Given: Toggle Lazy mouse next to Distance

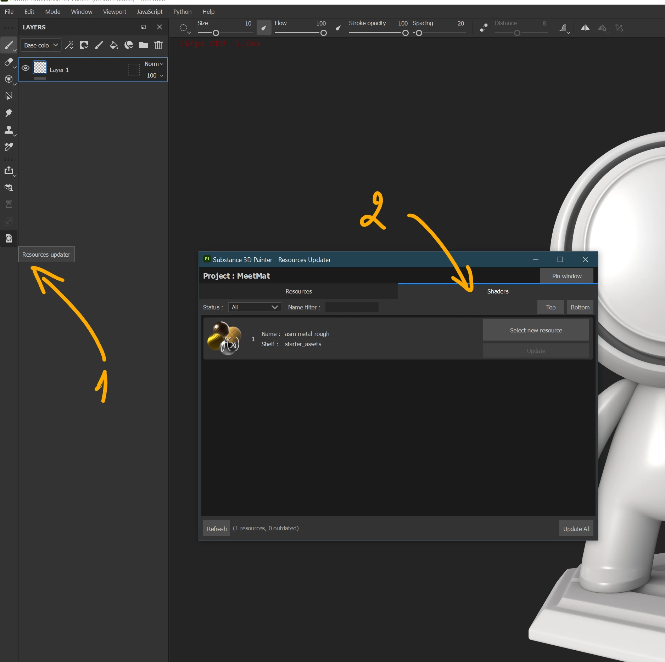Looking at the screenshot, I should point(484,28).
